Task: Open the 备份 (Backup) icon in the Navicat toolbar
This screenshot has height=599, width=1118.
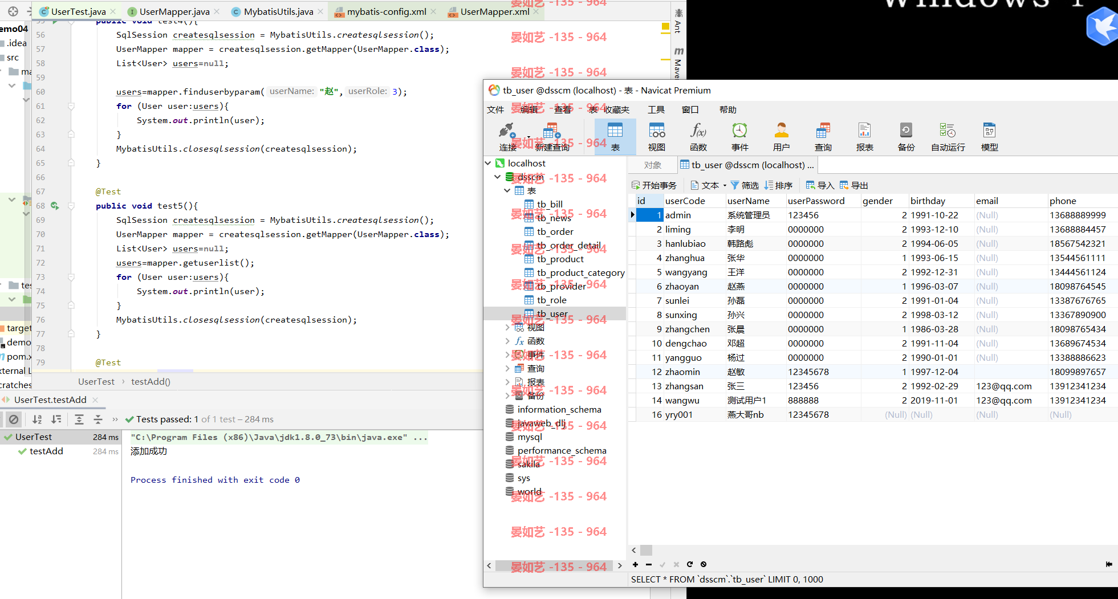Action: pos(906,137)
